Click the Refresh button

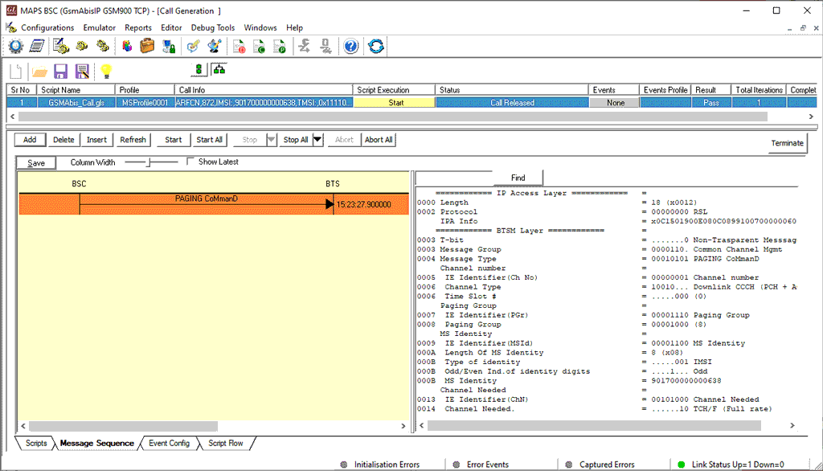click(133, 140)
